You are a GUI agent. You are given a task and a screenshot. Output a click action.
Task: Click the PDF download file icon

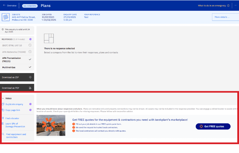click(x=30, y=88)
